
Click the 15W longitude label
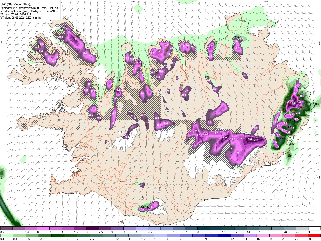click(x=266, y=1)
